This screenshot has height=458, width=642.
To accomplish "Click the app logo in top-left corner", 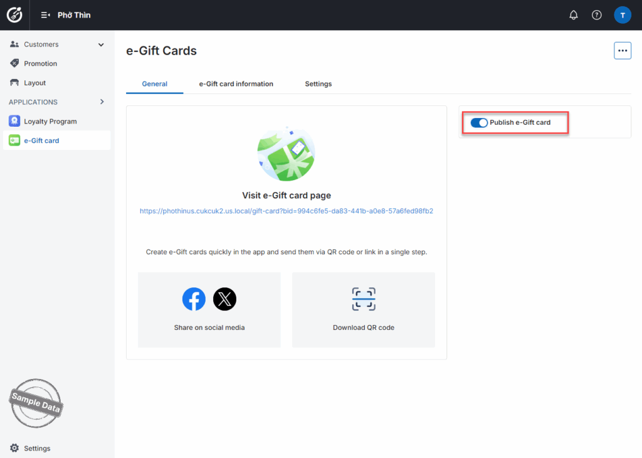I will pyautogui.click(x=14, y=15).
